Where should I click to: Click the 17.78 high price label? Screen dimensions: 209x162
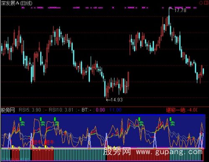click(180, 10)
